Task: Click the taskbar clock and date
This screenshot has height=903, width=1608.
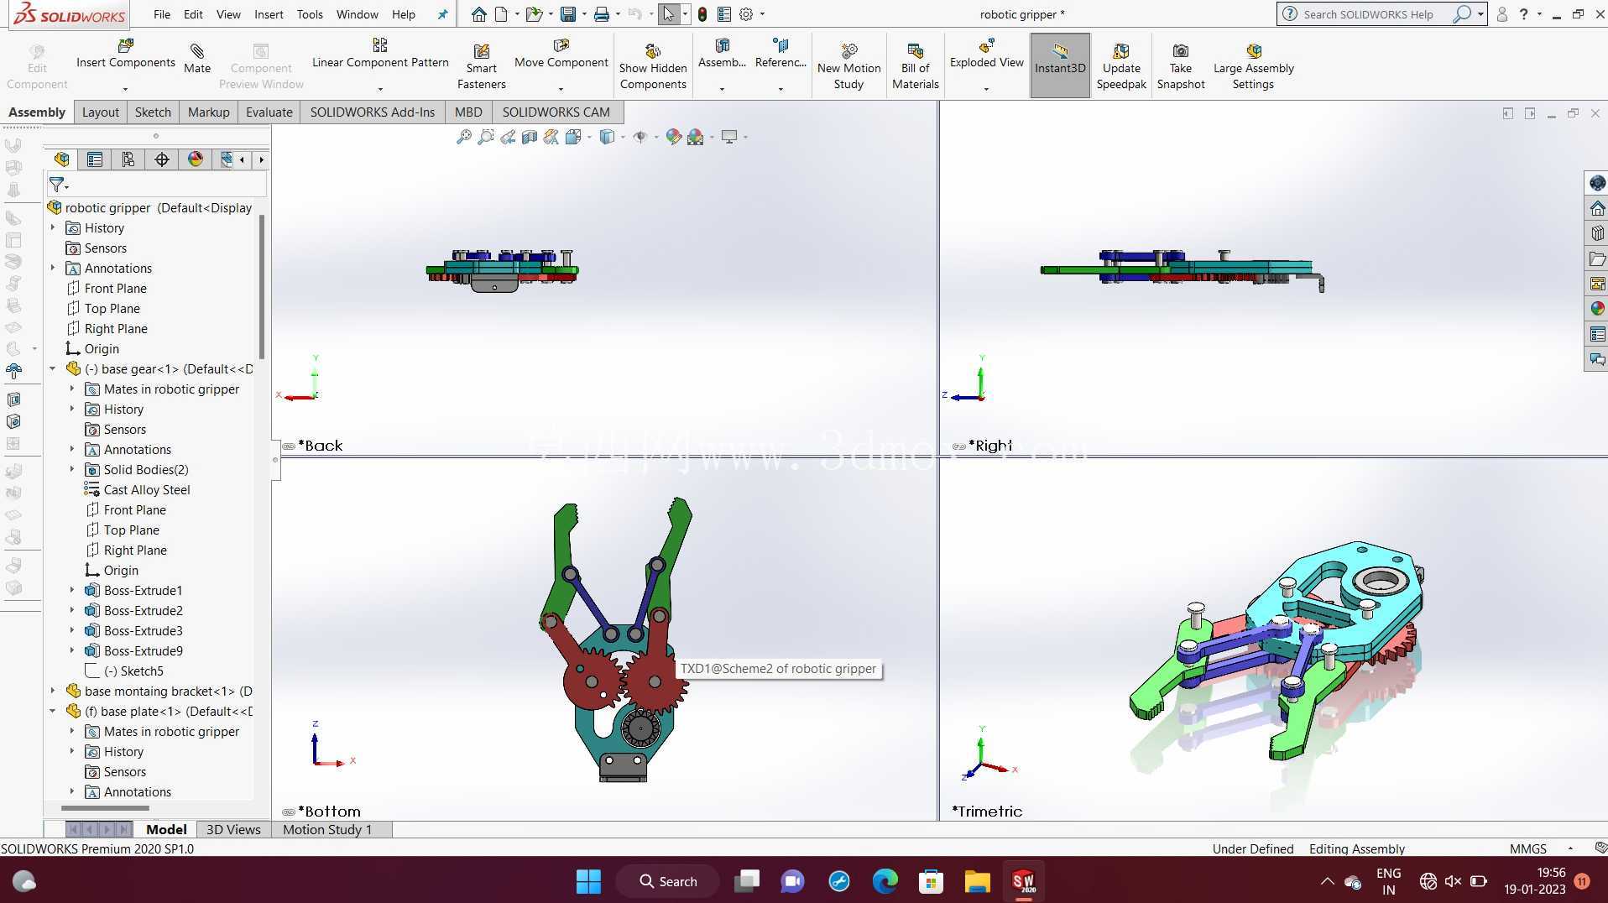Action: tap(1535, 881)
